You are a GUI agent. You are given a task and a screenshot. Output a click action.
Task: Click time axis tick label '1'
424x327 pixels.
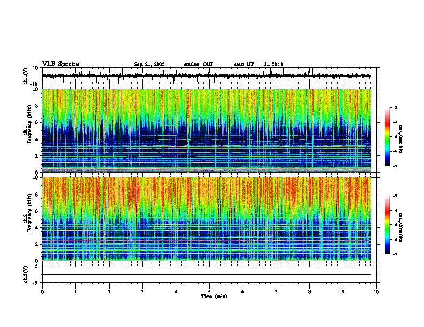point(75,292)
